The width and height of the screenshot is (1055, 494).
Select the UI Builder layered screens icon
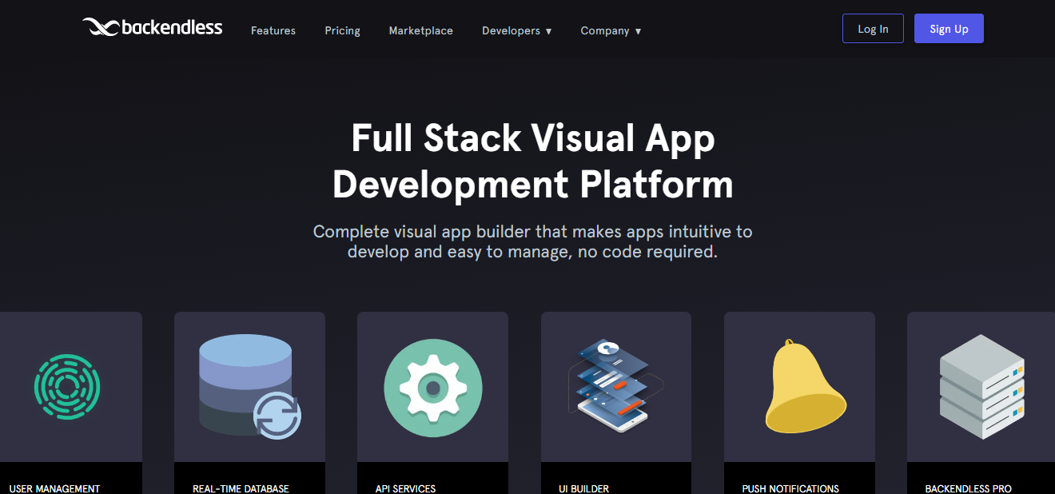tap(616, 386)
